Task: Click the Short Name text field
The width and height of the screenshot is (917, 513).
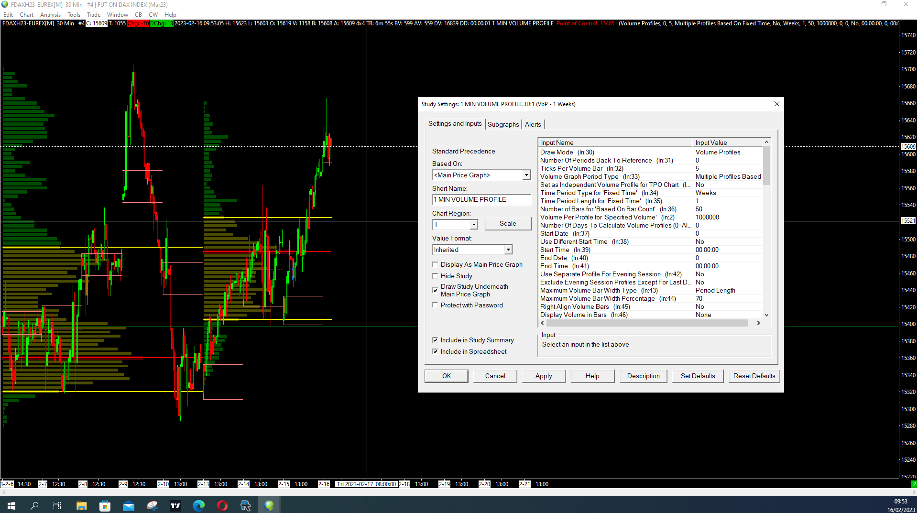Action: (481, 200)
